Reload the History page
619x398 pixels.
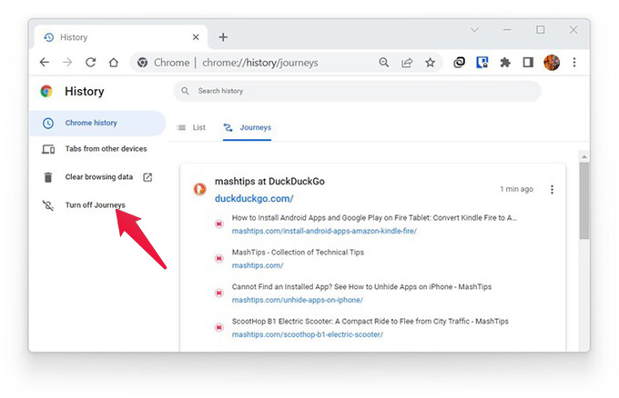point(90,63)
